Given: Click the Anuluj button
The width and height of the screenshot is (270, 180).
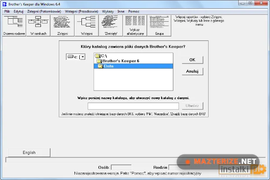Looking at the screenshot, I should coord(192,71).
